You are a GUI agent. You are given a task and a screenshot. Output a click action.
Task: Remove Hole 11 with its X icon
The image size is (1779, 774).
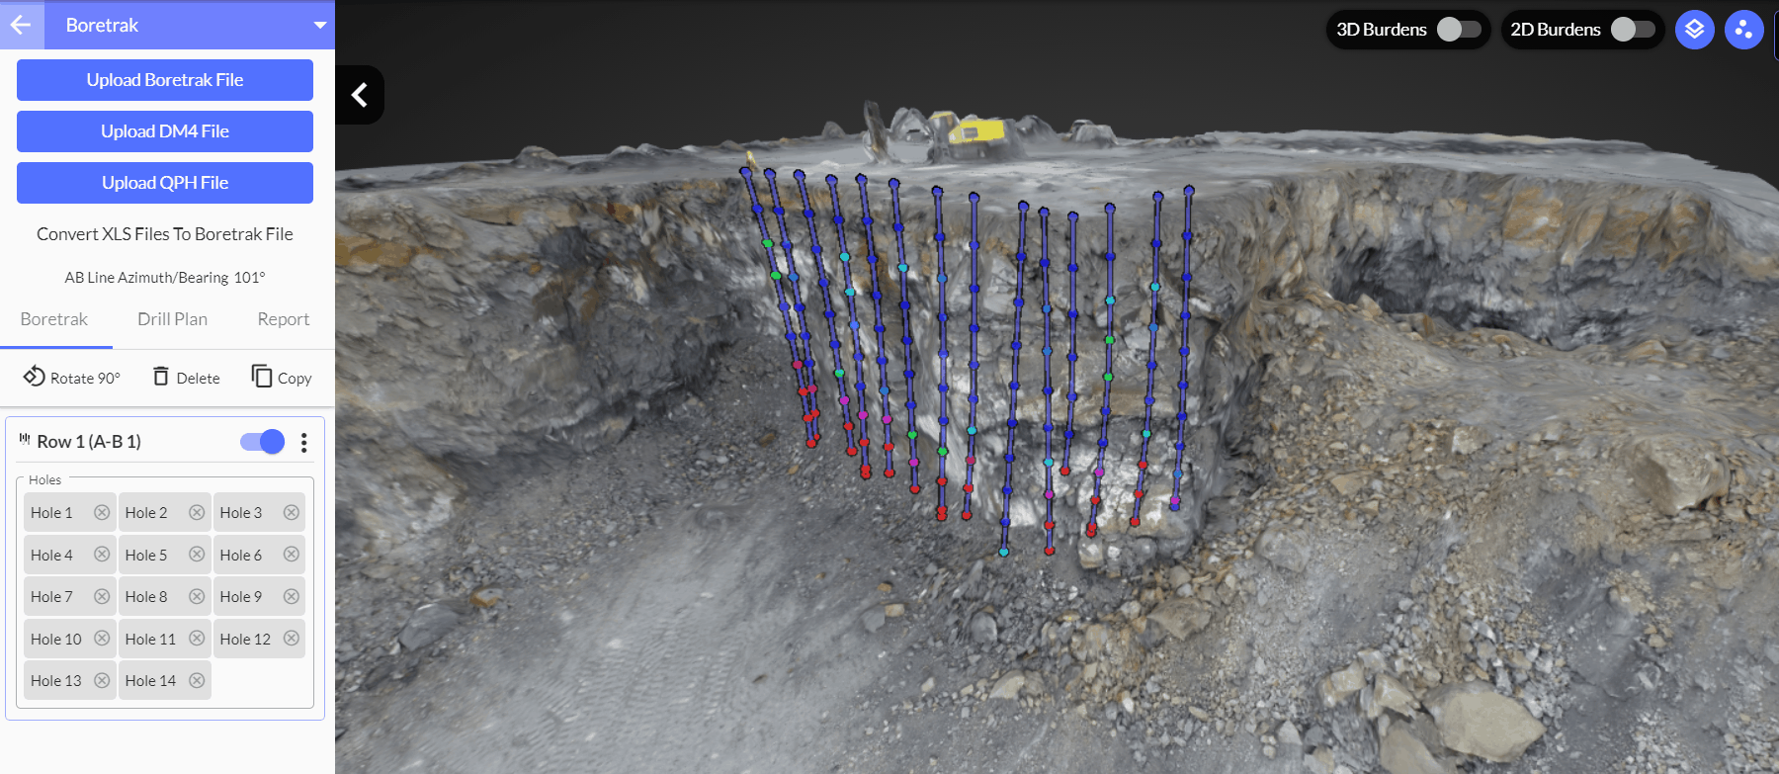pos(197,639)
